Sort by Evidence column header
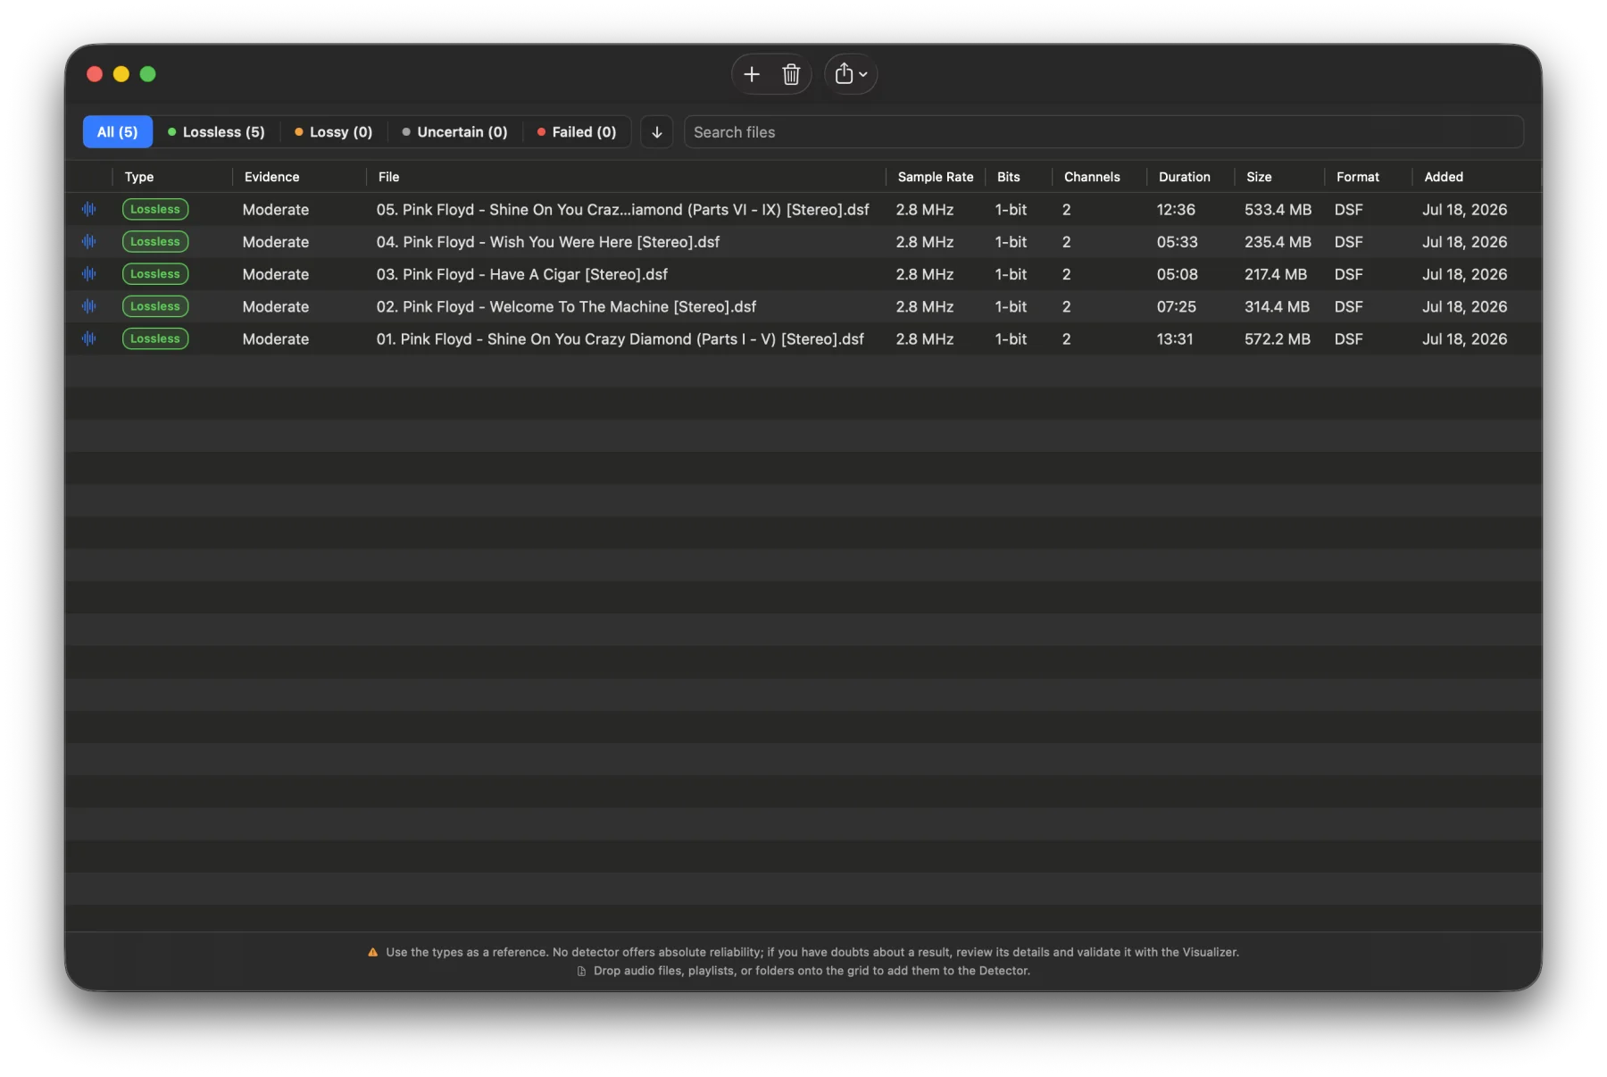1607x1077 pixels. pos(271,177)
